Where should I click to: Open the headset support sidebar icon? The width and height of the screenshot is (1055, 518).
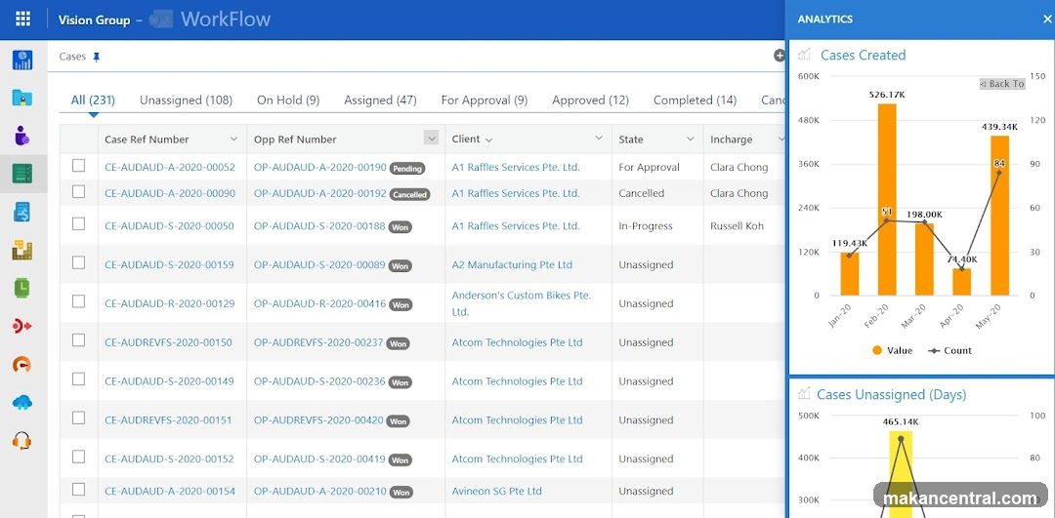pyautogui.click(x=22, y=441)
